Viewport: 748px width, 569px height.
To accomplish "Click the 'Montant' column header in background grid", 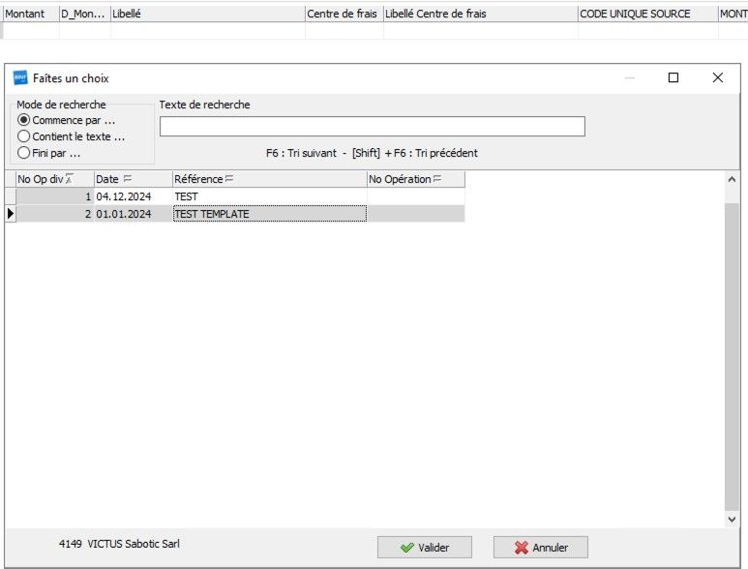I will [x=32, y=14].
